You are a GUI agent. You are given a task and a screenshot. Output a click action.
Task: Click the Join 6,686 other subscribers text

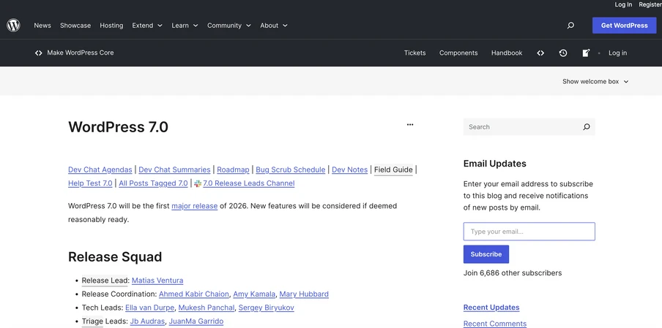tap(513, 272)
